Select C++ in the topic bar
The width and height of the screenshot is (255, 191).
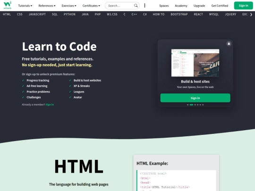click(134, 14)
